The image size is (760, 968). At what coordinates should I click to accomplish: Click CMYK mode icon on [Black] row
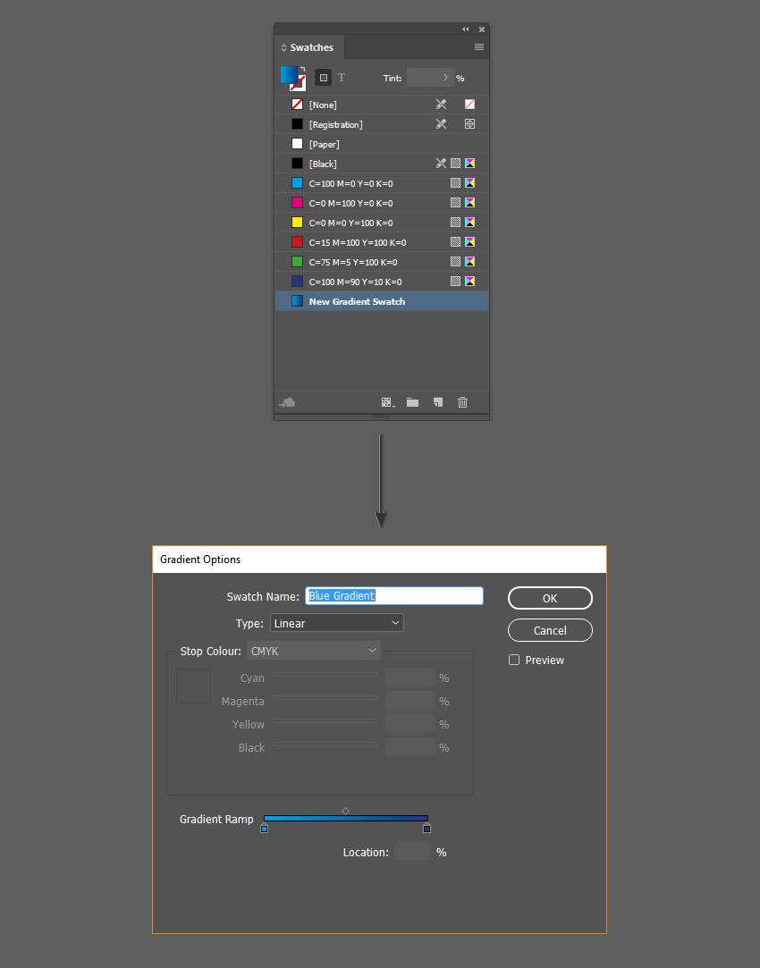click(469, 163)
